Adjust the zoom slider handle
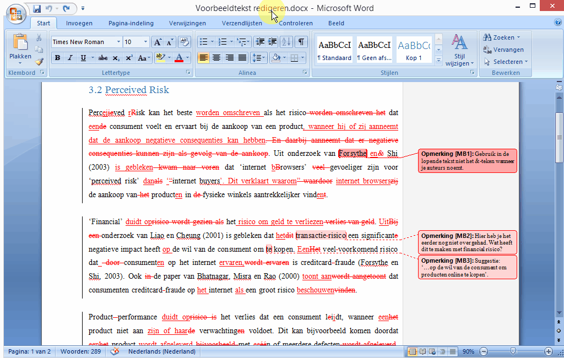This screenshot has width=564, height=358. click(x=513, y=351)
